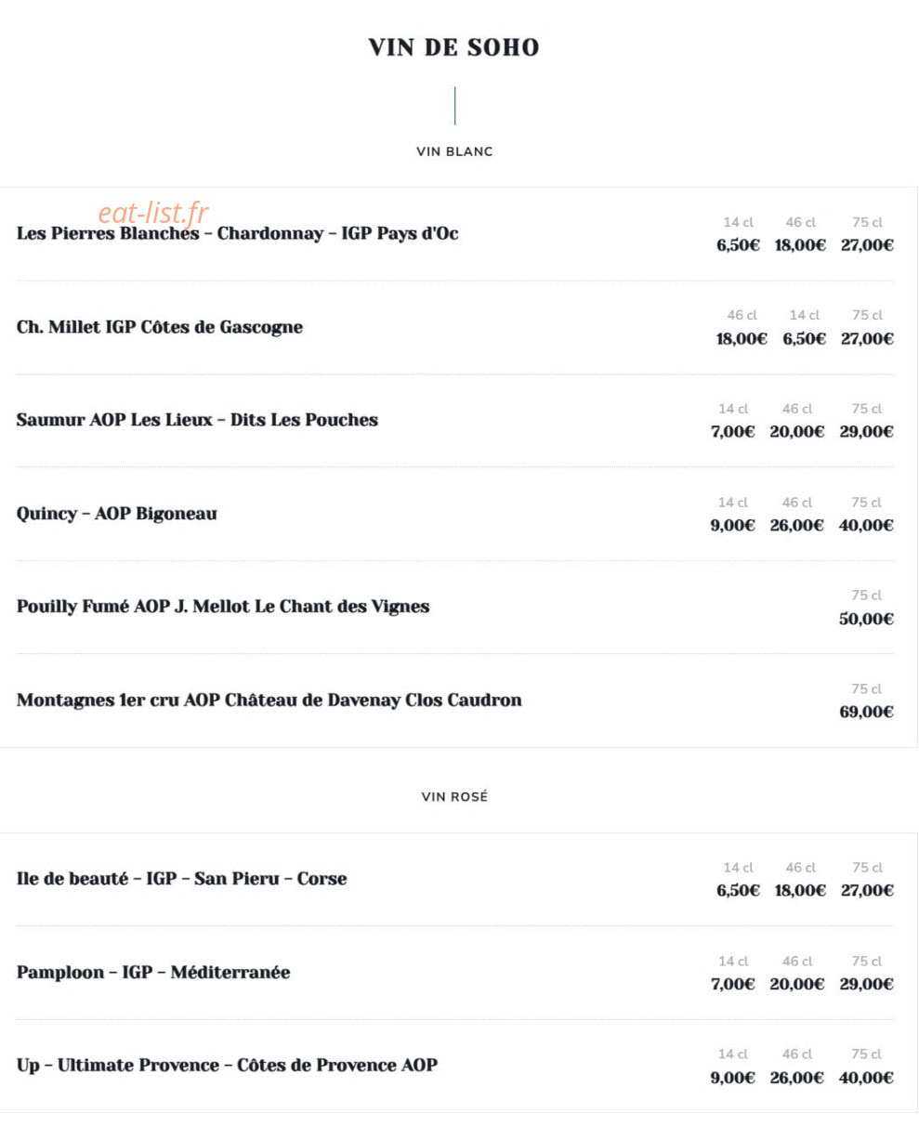The height and width of the screenshot is (1126, 919).
Task: Click the eat-list.fr watermark link
Action: pos(153,213)
